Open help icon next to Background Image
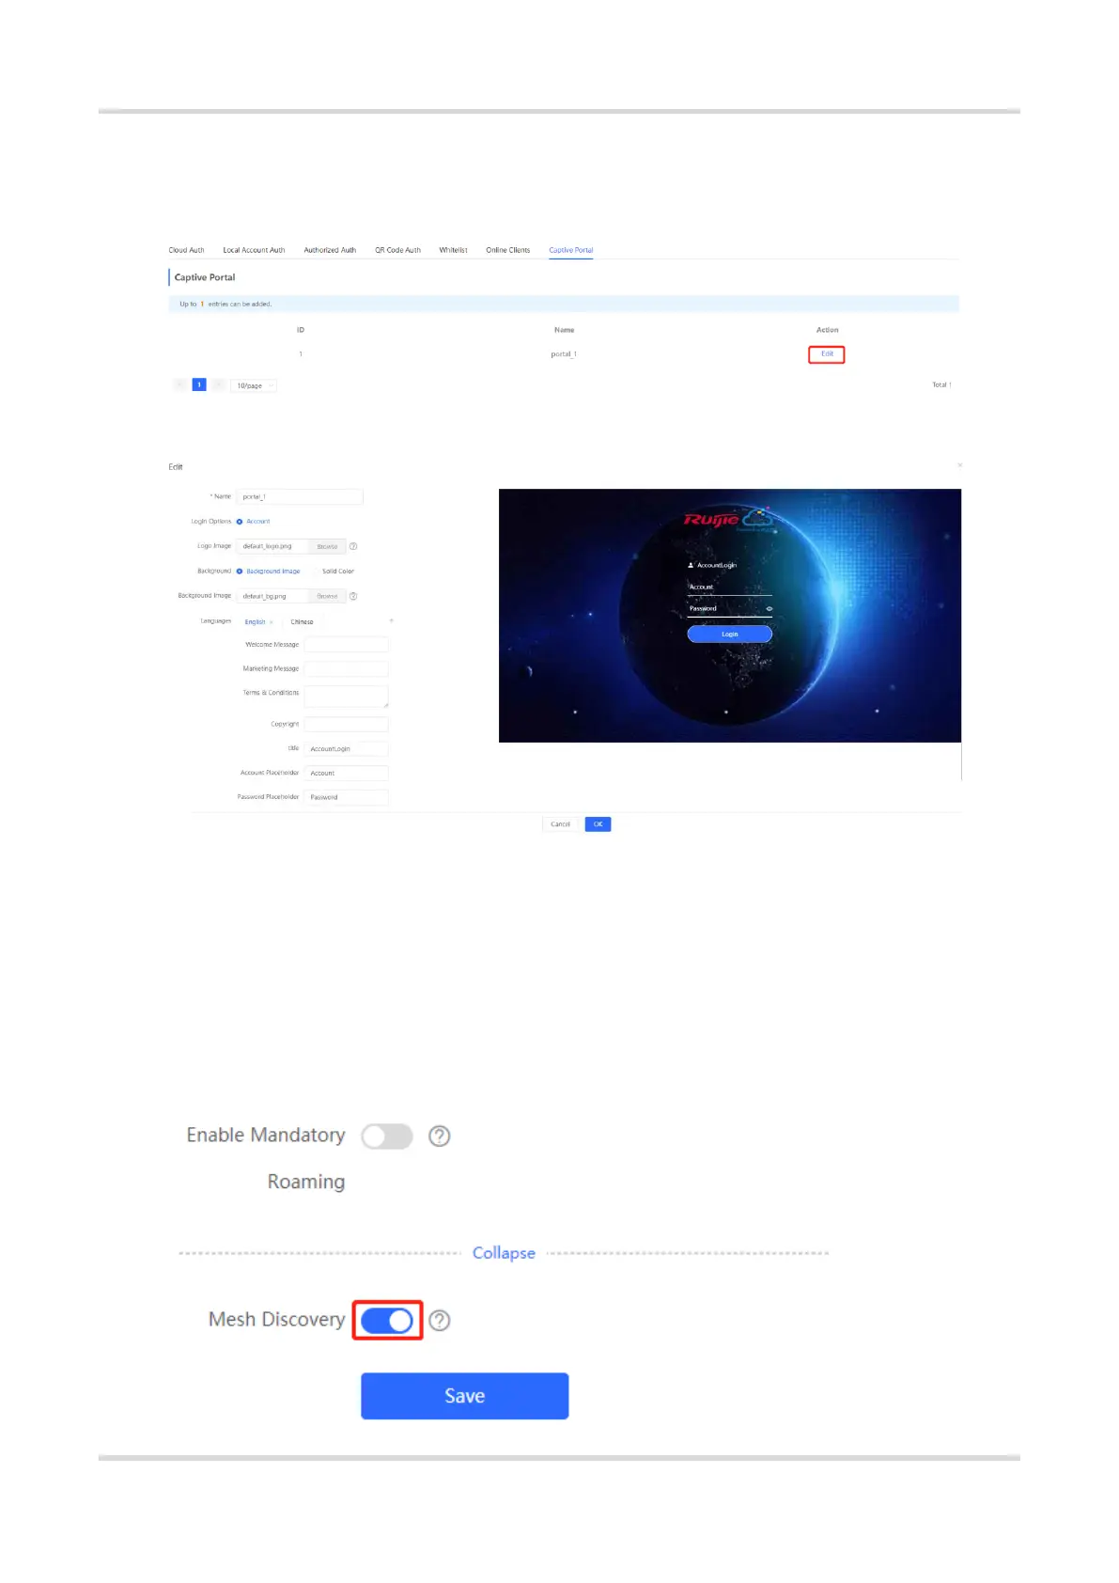The width and height of the screenshot is (1119, 1583). coord(353,596)
